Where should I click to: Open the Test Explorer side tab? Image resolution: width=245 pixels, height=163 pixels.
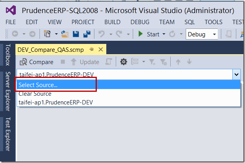[8, 134]
